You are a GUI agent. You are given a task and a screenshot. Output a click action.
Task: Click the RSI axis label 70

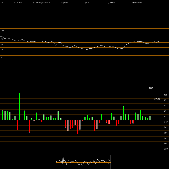[2, 39]
